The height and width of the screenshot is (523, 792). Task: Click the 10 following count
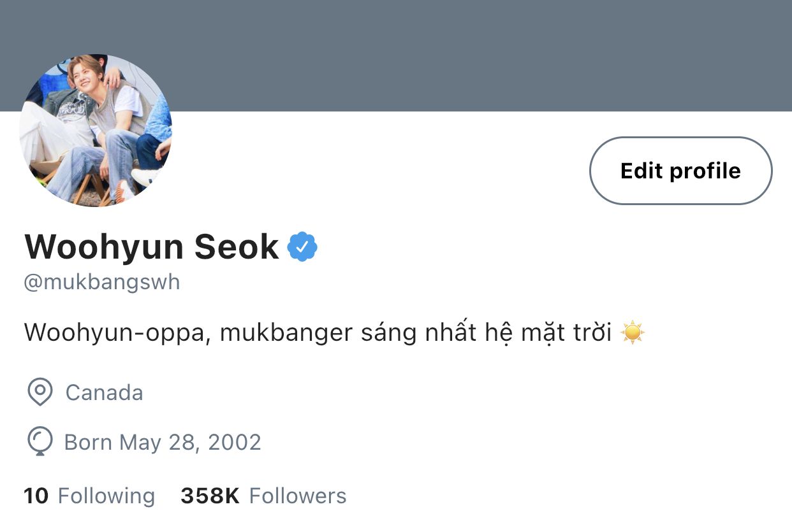(36, 496)
